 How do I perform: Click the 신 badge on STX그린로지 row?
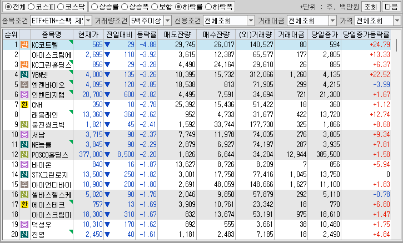24,175
